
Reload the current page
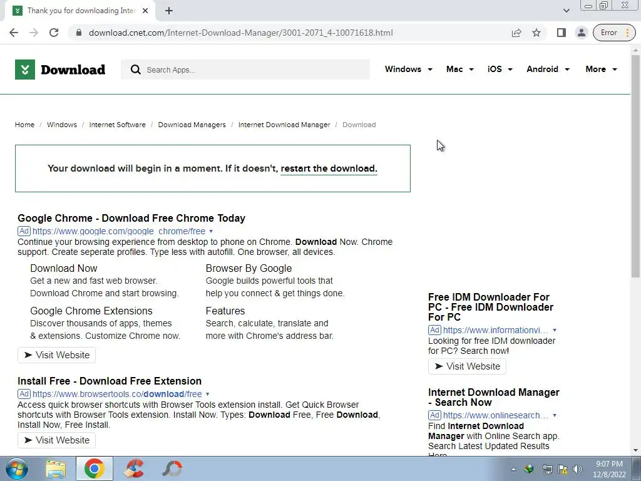pyautogui.click(x=54, y=33)
